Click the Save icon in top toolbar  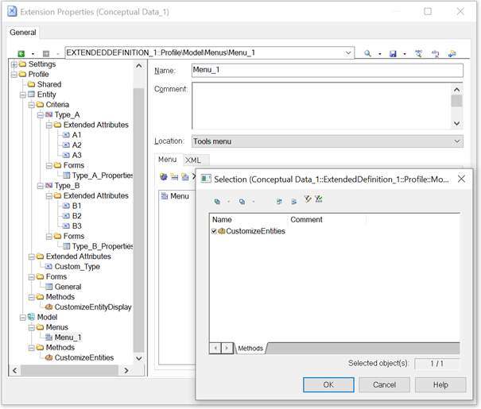[393, 53]
